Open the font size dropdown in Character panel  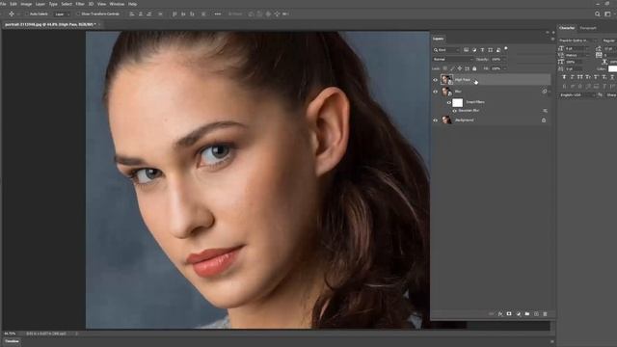tap(577, 48)
